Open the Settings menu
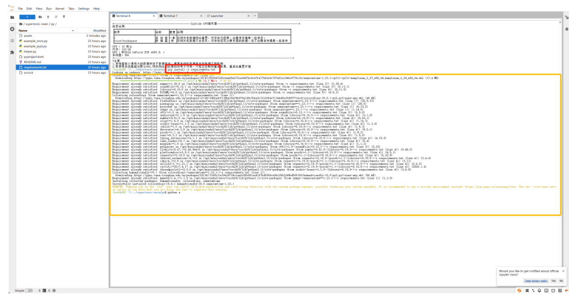The height and width of the screenshot is (295, 569). pos(84,9)
